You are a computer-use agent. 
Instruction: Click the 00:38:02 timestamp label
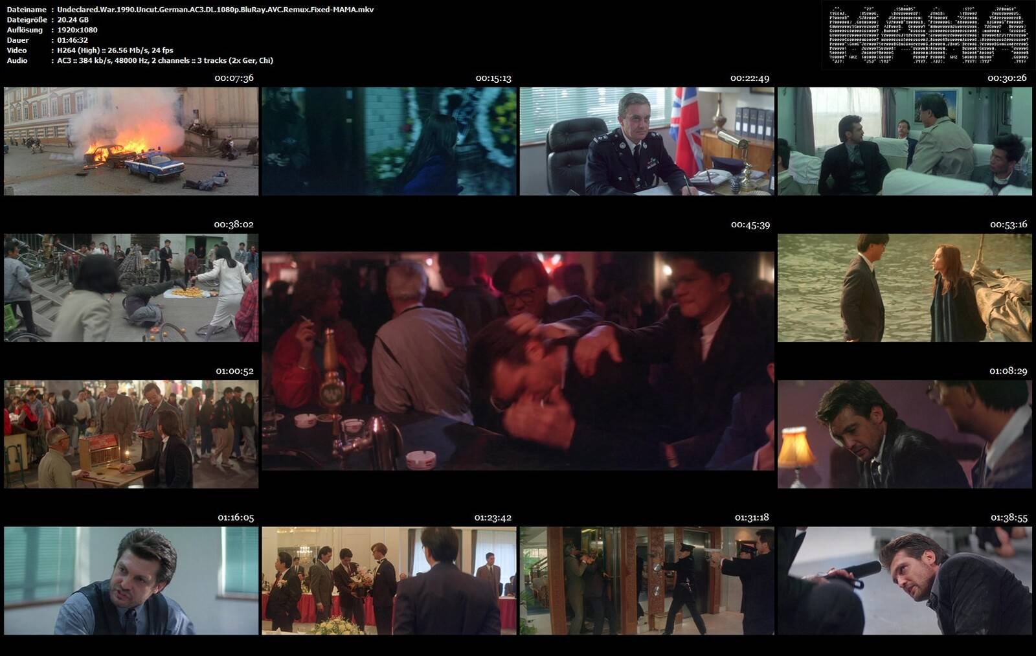tap(234, 225)
